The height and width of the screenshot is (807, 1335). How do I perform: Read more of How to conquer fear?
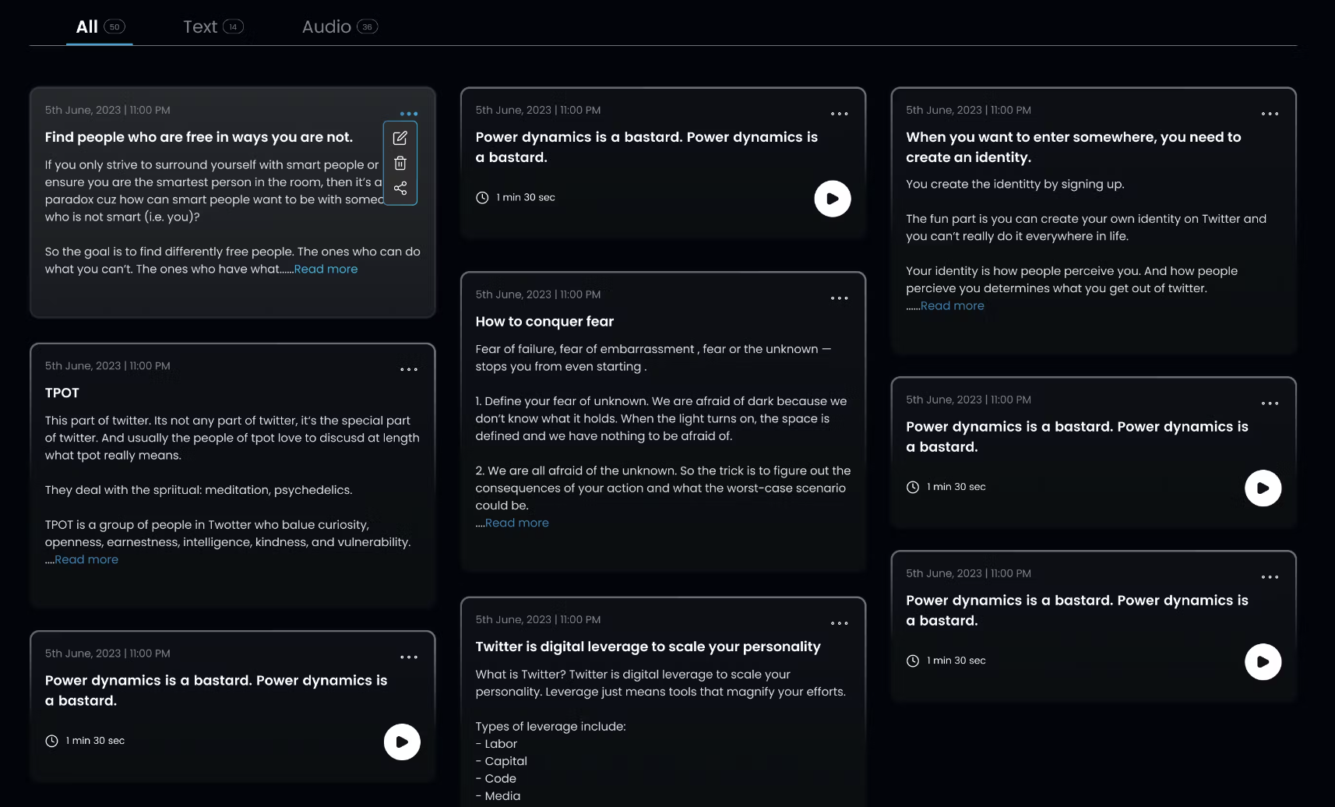(x=517, y=523)
